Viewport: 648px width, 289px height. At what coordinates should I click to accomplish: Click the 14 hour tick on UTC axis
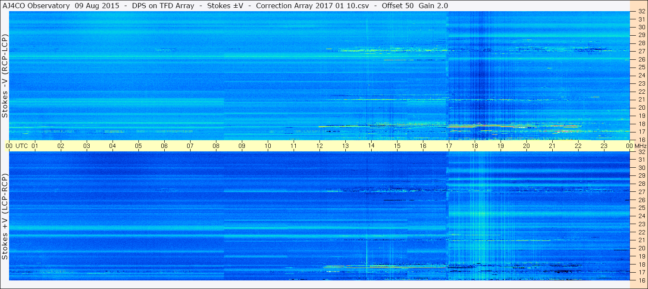[x=371, y=146]
